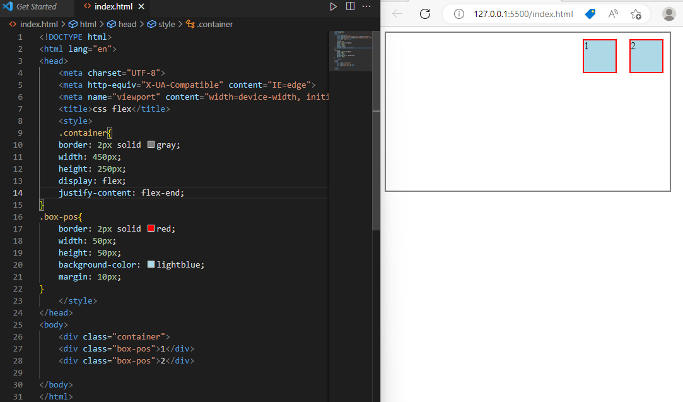Reload the browser page
The image size is (683, 402).
(x=424, y=14)
